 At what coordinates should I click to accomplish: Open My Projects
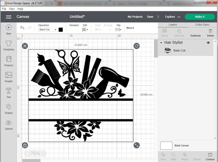click(135, 17)
